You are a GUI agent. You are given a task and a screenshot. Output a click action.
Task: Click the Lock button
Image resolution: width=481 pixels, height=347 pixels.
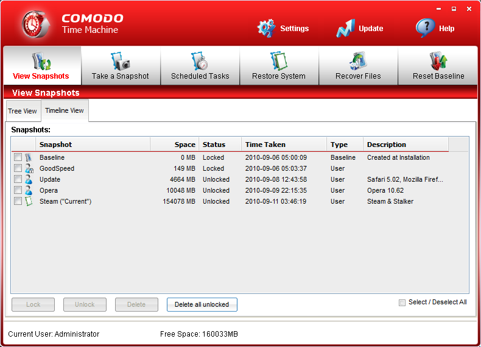33,304
